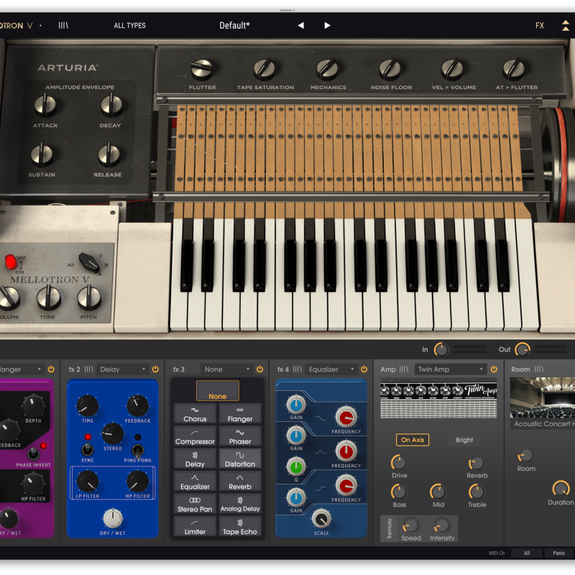The height and width of the screenshot is (575, 575).
Task: Open the ALL TYPES filter
Action: (x=129, y=25)
